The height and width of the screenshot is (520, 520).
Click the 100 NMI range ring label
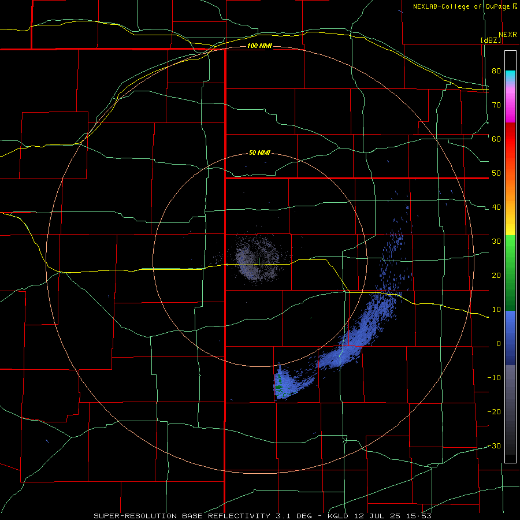pyautogui.click(x=259, y=46)
